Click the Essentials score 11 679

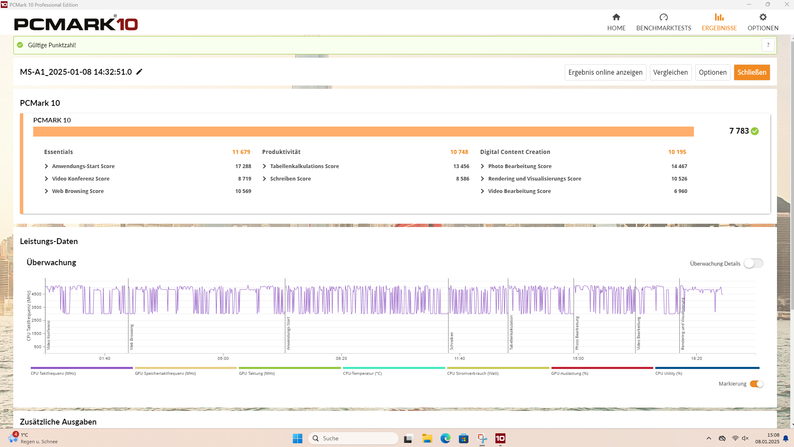tap(241, 152)
